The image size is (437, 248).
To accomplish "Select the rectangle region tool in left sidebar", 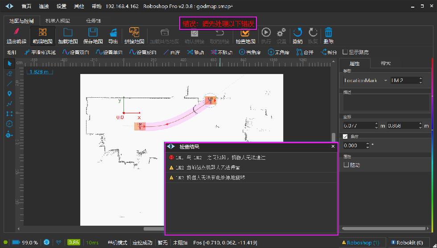I will [x=9, y=114].
